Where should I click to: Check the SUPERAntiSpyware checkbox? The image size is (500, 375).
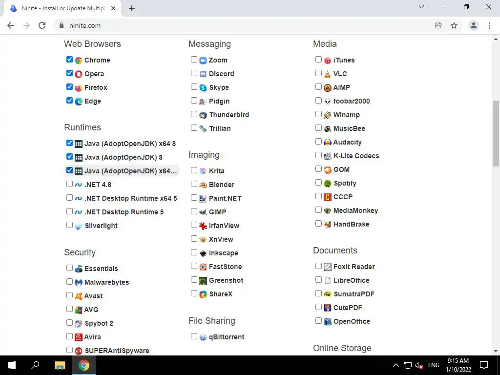point(69,350)
